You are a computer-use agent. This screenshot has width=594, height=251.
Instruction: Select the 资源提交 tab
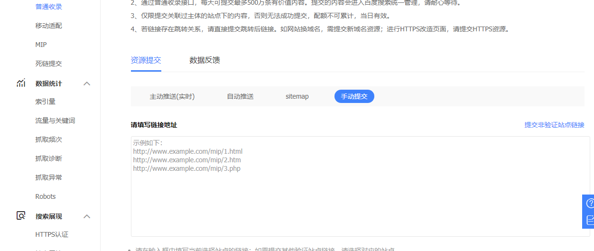pos(146,60)
